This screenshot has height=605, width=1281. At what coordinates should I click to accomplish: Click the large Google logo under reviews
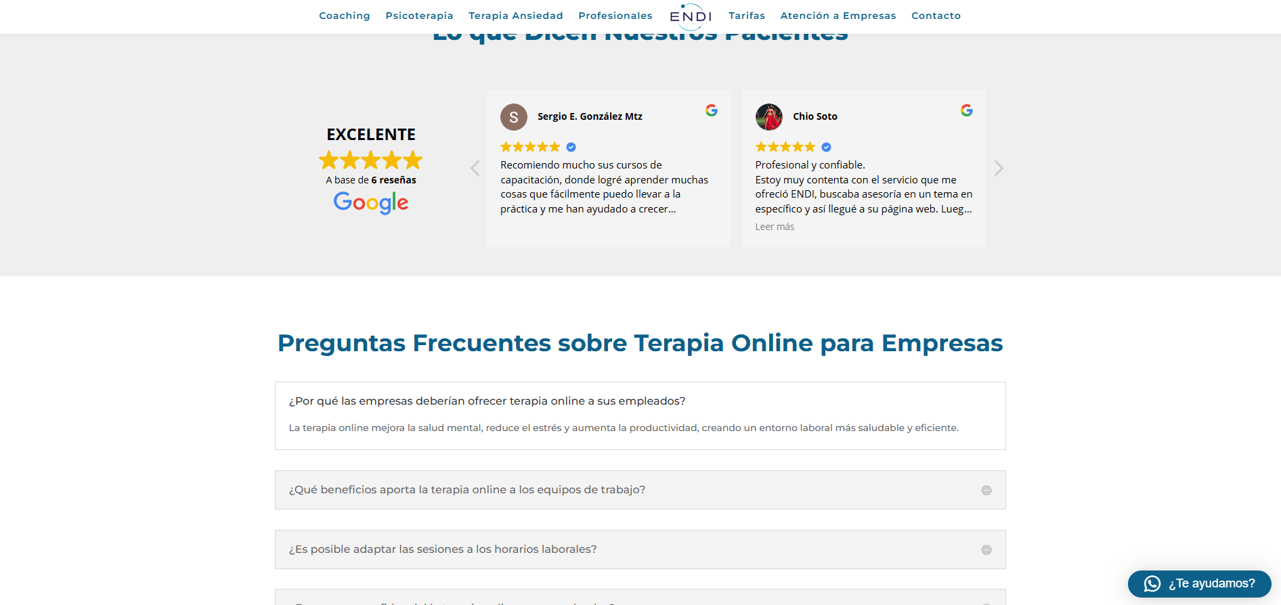tap(370, 202)
